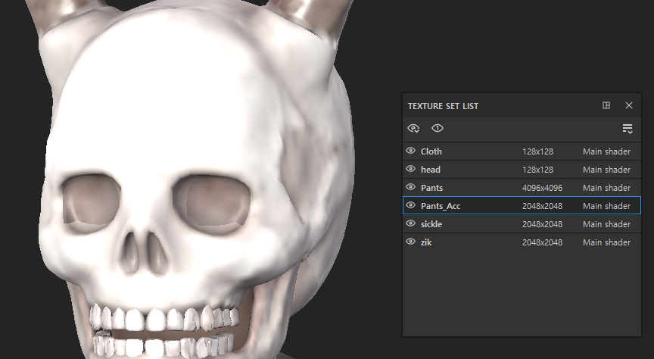Select the head texture set name
The width and height of the screenshot is (654, 359).
click(431, 170)
